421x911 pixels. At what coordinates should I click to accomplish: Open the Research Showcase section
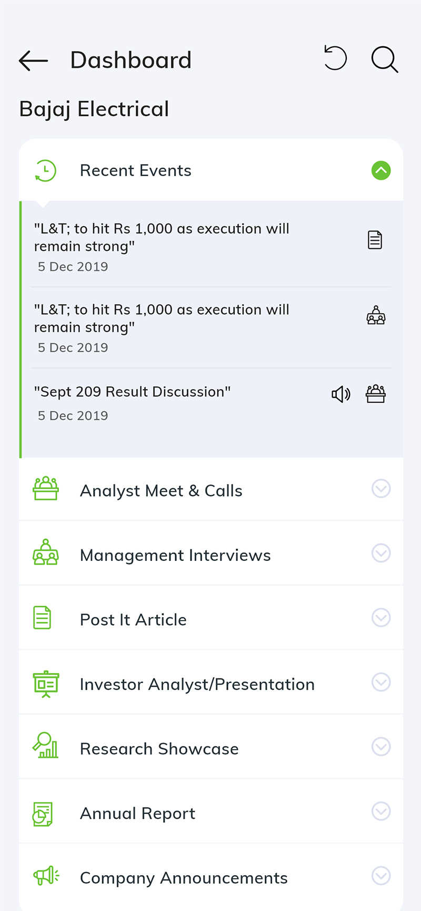(x=211, y=747)
